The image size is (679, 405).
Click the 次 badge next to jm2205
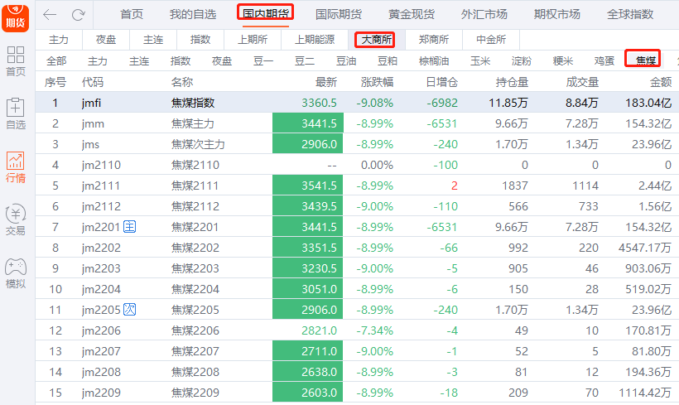point(129,310)
